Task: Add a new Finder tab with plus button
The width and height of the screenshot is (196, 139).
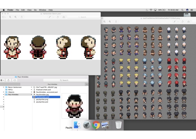Action: pyautogui.click(x=87, y=84)
